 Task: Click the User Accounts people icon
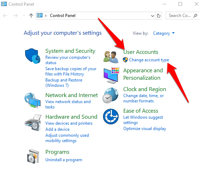111,57
